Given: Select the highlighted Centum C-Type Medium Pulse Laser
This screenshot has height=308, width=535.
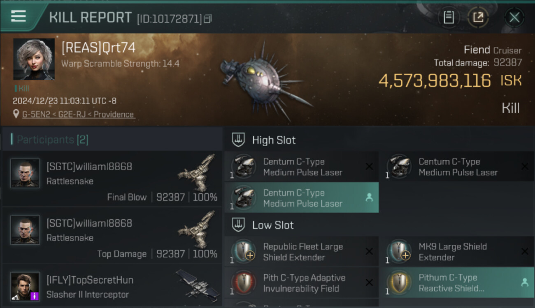Looking at the screenshot, I should click(x=302, y=198).
